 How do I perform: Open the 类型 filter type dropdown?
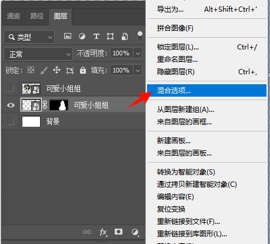coord(29,37)
